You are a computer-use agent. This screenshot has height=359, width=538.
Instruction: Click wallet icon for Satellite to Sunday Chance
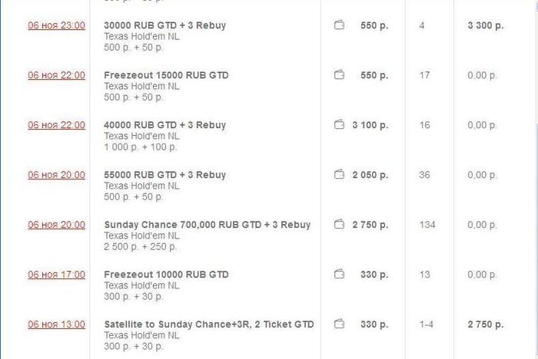(339, 324)
